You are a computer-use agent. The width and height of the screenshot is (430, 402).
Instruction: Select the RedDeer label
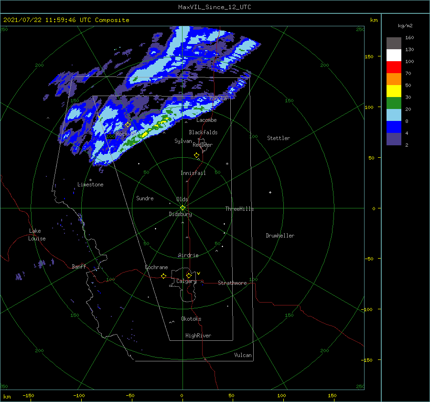click(203, 145)
